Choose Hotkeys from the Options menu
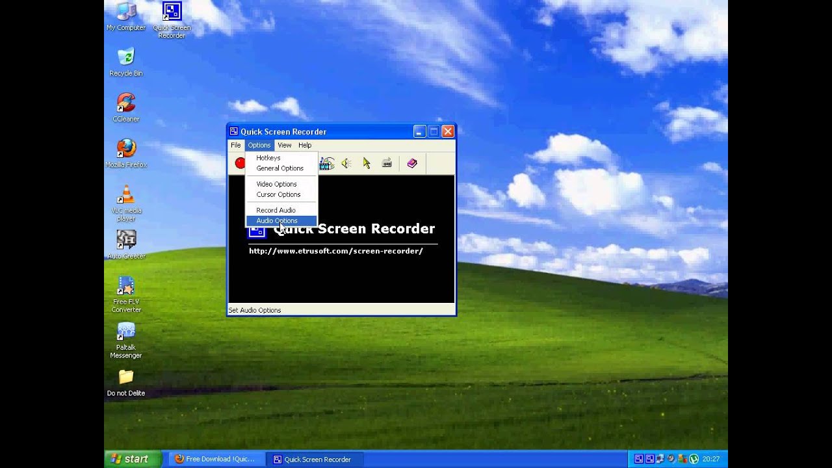Viewport: 832px width, 468px height. pos(281,158)
